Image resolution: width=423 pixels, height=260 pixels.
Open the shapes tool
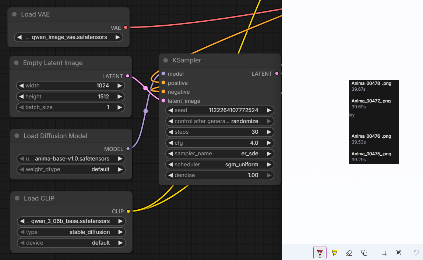(364, 252)
